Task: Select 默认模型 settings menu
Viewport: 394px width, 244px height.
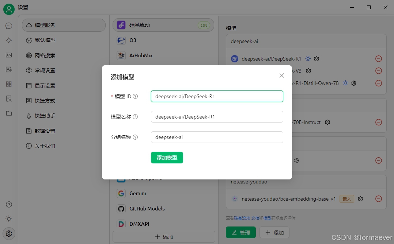Action: (x=64, y=40)
